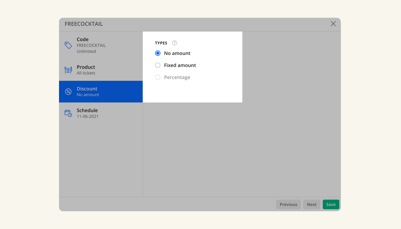Click the cutlery icon beside Product
The height and width of the screenshot is (229, 401).
coord(68,70)
